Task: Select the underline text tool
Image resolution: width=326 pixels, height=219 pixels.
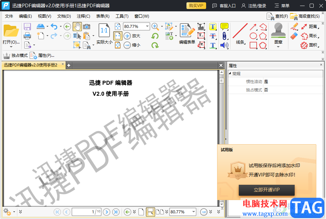Action: (213, 45)
